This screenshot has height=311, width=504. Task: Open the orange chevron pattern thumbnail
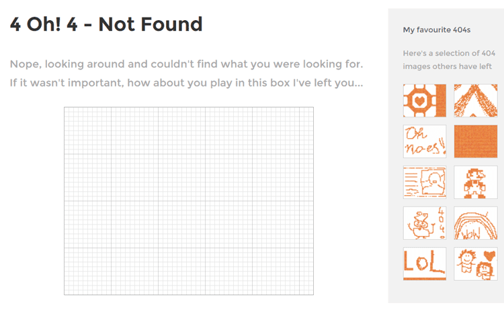point(475,101)
